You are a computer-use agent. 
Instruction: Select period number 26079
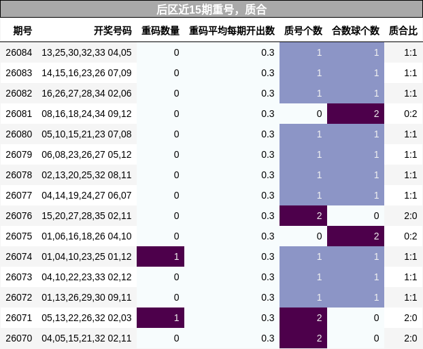(x=19, y=154)
